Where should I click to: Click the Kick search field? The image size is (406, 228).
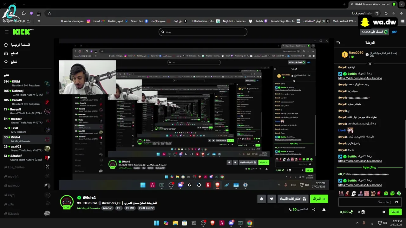pyautogui.click(x=203, y=32)
